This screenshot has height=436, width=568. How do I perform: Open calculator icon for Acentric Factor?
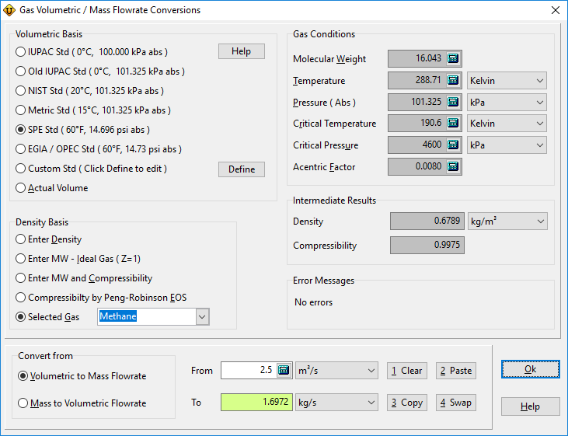click(453, 166)
